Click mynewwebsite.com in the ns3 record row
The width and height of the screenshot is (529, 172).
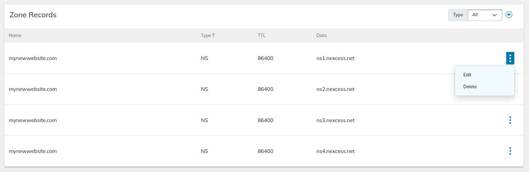(33, 120)
